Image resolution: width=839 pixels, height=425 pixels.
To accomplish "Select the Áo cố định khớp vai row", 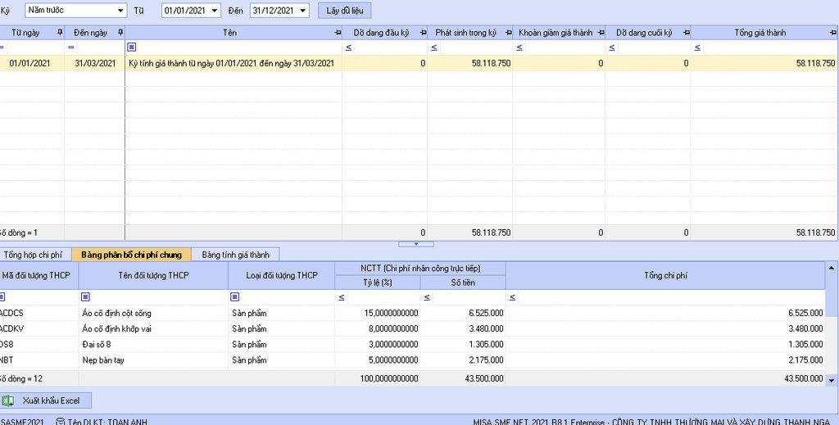I will (x=413, y=328).
